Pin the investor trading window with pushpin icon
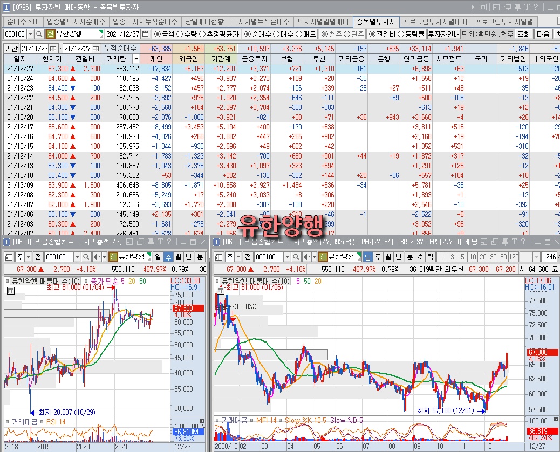 517,7
